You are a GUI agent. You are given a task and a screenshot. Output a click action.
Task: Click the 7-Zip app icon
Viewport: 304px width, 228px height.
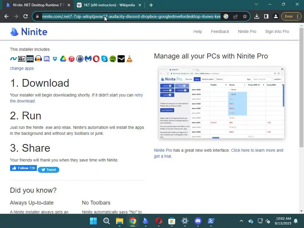click(21, 59)
